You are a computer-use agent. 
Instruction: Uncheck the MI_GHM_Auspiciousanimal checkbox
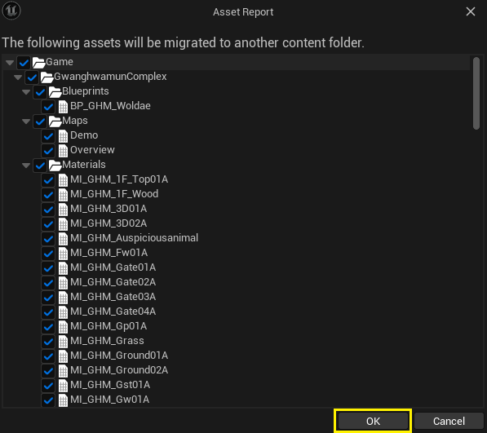click(48, 239)
